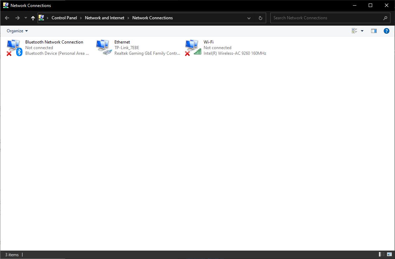Click Control Panel in the breadcrumb
The width and height of the screenshot is (395, 259).
(64, 18)
